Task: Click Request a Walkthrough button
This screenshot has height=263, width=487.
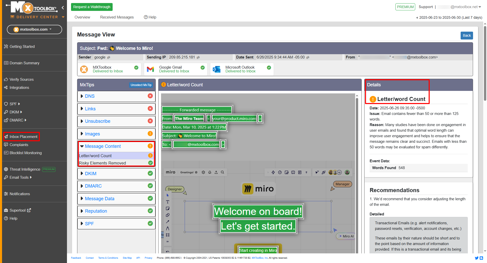Action: click(92, 7)
